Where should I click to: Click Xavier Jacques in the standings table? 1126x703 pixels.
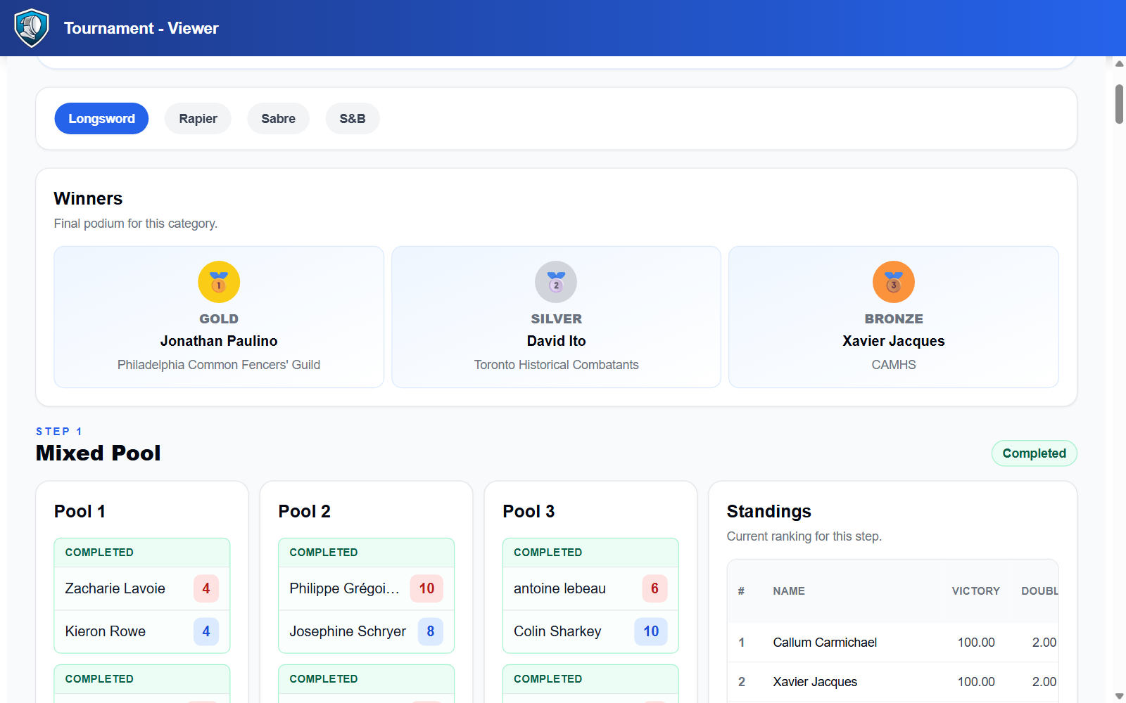click(815, 682)
